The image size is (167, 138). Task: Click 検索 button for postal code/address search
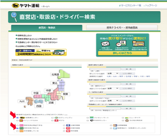[129, 96]
